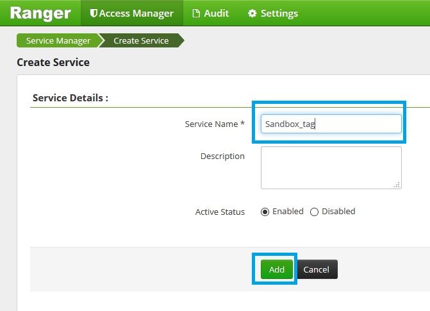
Task: Click the Active Status label
Action: coord(220,212)
